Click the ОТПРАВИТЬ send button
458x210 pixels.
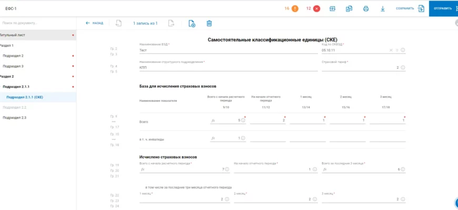tap(443, 8)
